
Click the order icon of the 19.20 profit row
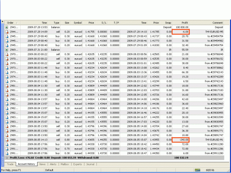click(7, 77)
